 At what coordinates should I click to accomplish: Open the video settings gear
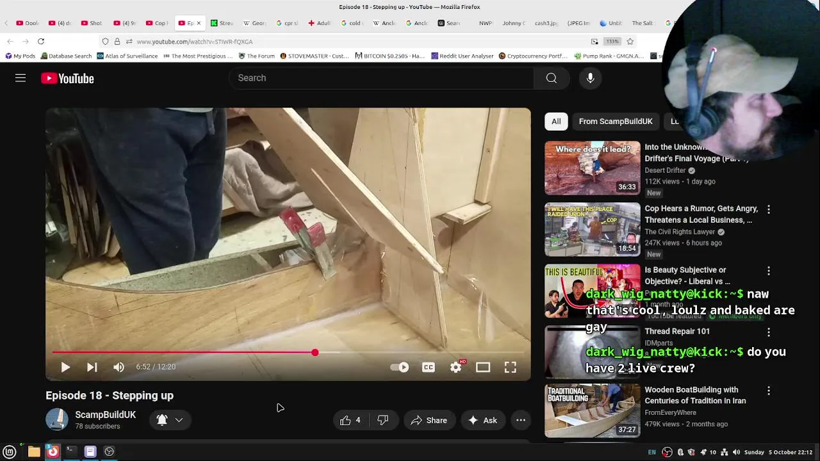455,367
